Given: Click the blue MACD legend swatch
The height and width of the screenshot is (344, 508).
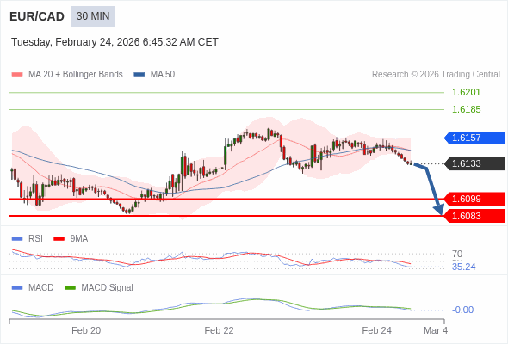Looking at the screenshot, I should tap(17, 288).
